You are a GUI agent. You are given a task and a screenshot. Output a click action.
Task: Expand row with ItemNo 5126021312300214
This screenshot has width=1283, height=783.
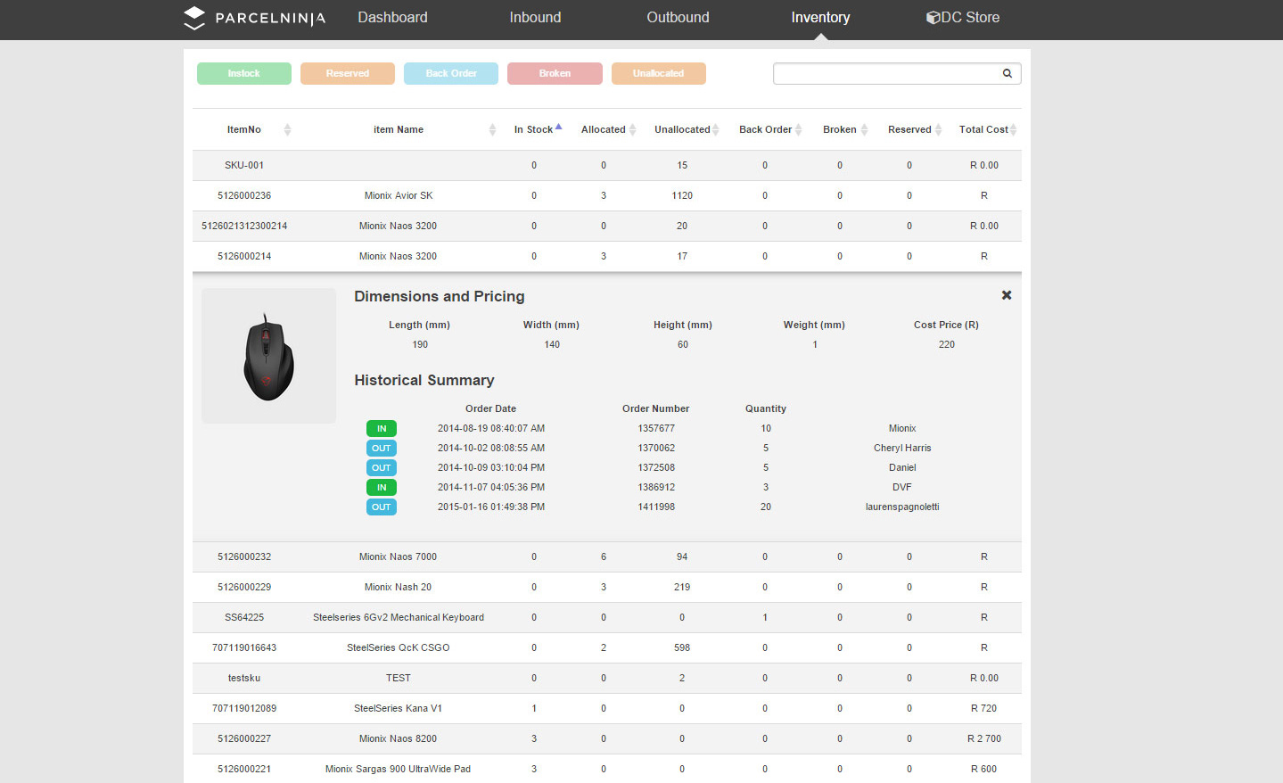607,227
